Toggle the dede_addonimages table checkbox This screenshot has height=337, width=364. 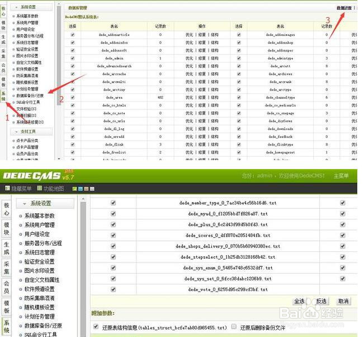point(239,35)
